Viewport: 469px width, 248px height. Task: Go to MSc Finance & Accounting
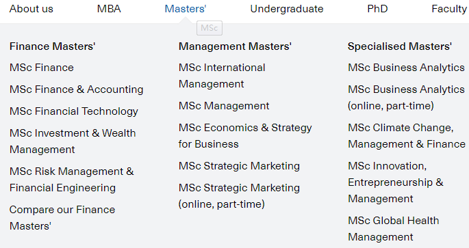click(x=76, y=89)
